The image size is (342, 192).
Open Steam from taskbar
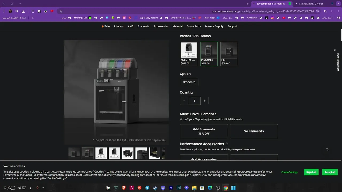click(155, 188)
